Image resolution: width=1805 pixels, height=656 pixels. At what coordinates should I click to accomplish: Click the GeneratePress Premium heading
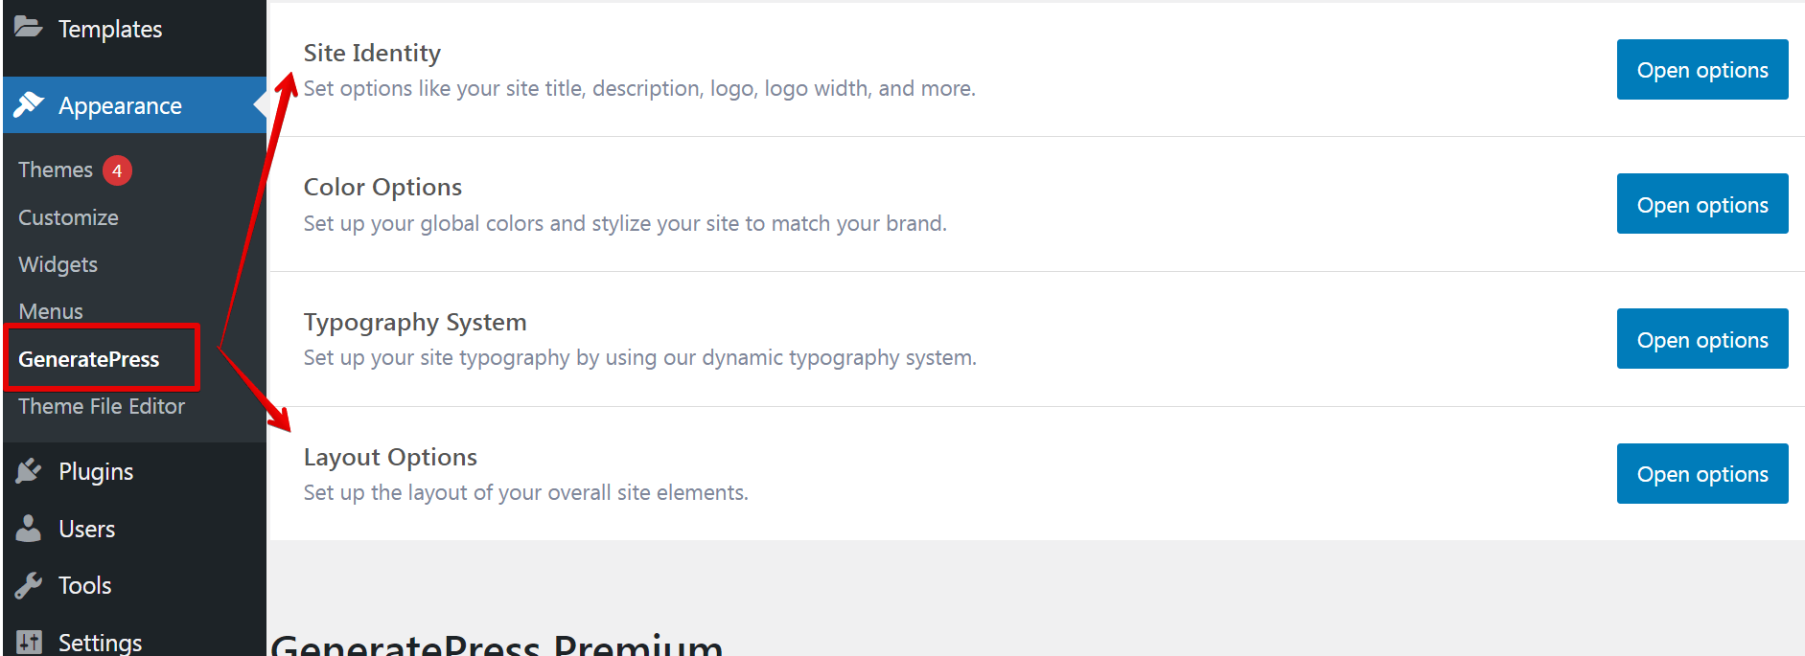point(498,644)
